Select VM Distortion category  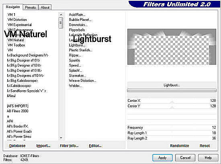[x=17, y=20]
